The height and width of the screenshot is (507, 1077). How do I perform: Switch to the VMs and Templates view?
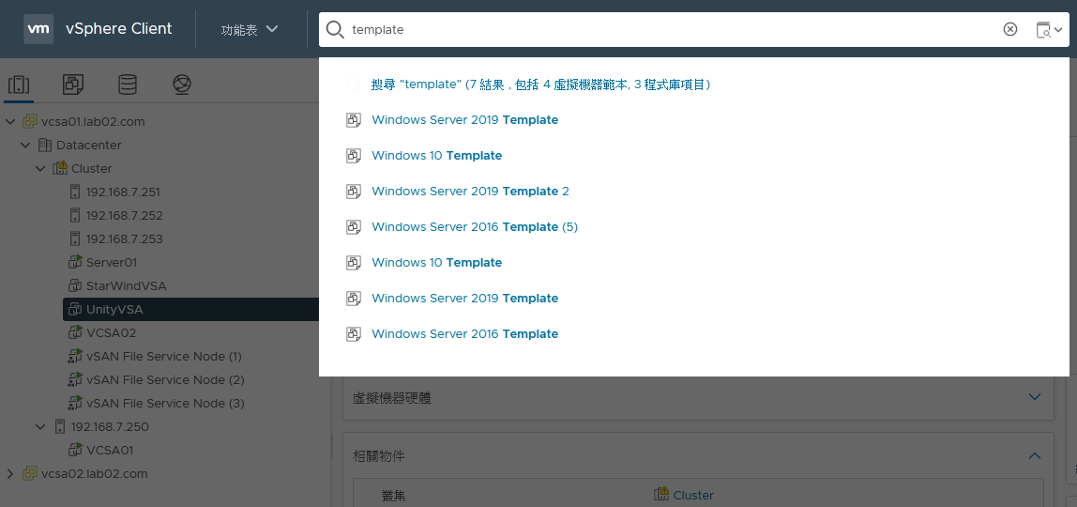73,84
